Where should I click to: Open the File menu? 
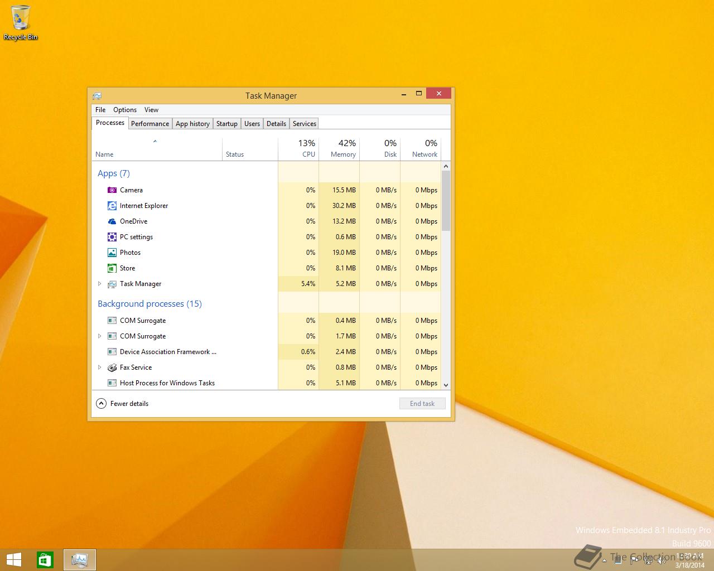point(100,110)
